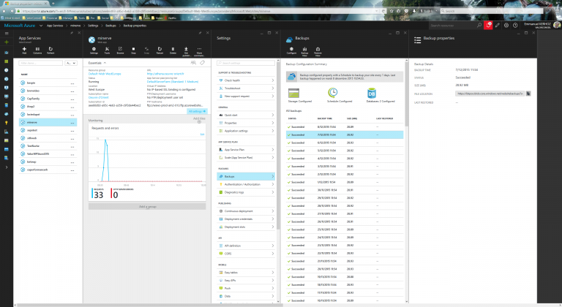Click copy button beside file location
This screenshot has width=562, height=307.
[528, 94]
